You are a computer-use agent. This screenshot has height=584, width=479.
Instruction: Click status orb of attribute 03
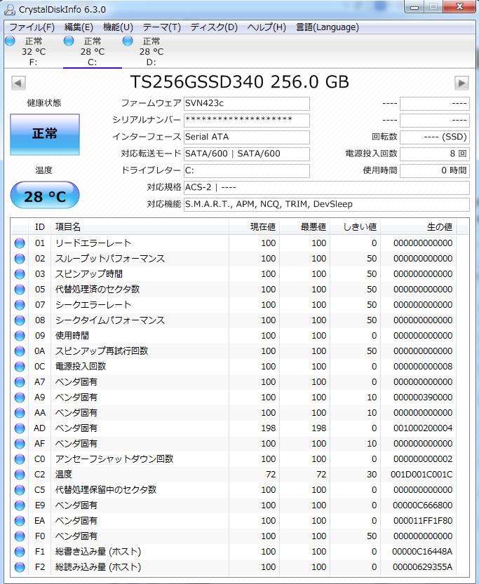pyautogui.click(x=20, y=274)
